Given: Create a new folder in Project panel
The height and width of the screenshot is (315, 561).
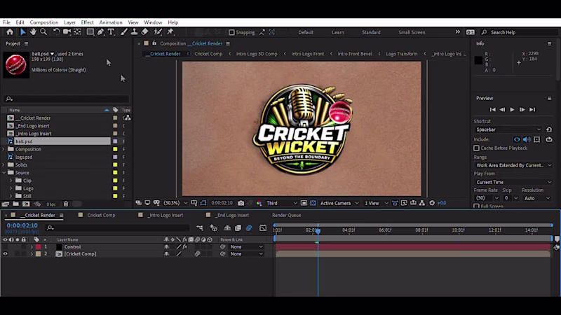Looking at the screenshot, I should (x=15, y=204).
